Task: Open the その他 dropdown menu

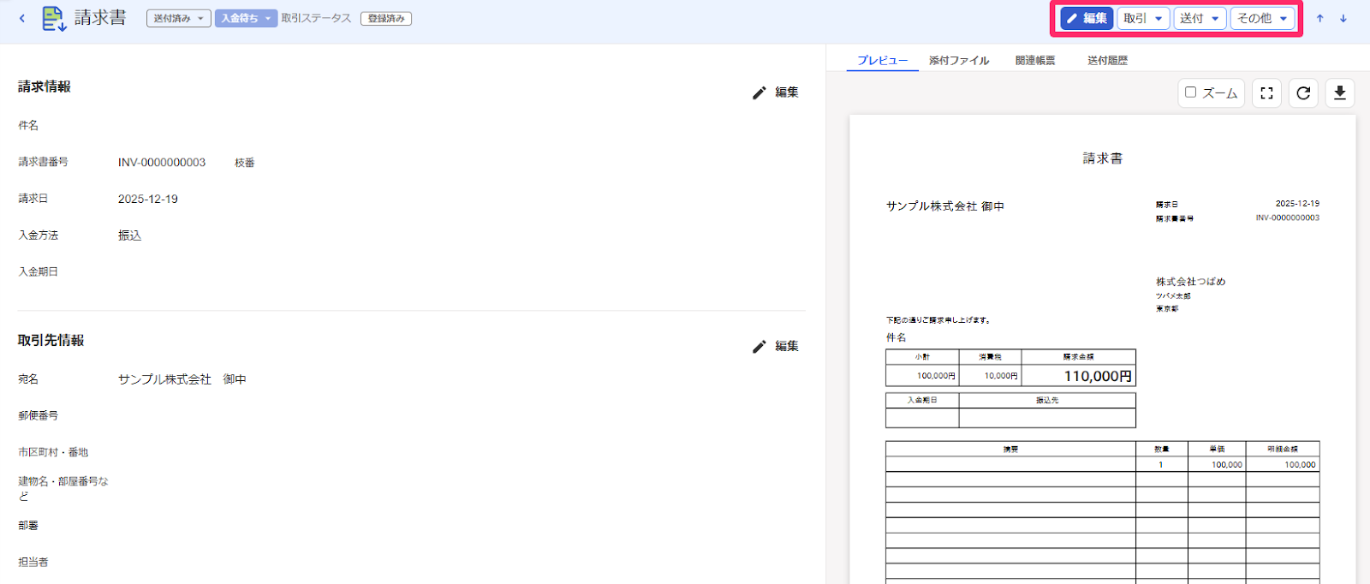Action: tap(1262, 18)
